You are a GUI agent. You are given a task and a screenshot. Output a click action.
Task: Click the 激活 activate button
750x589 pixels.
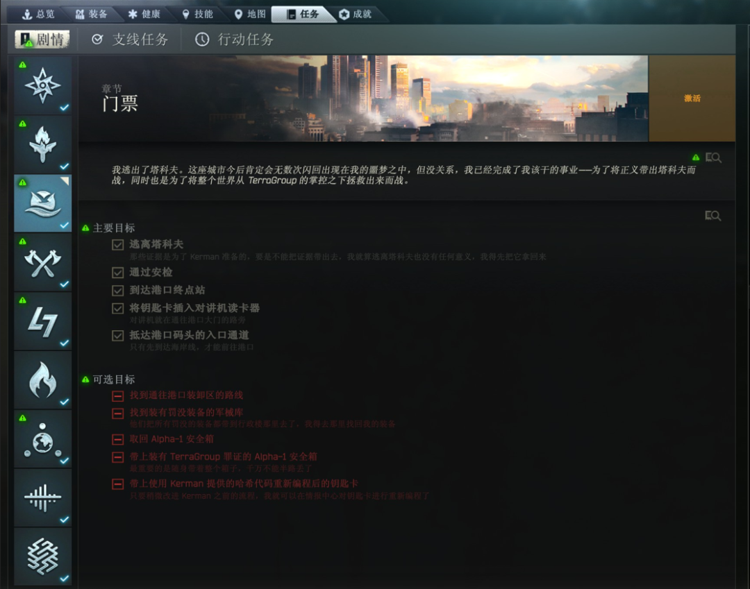[x=692, y=99]
